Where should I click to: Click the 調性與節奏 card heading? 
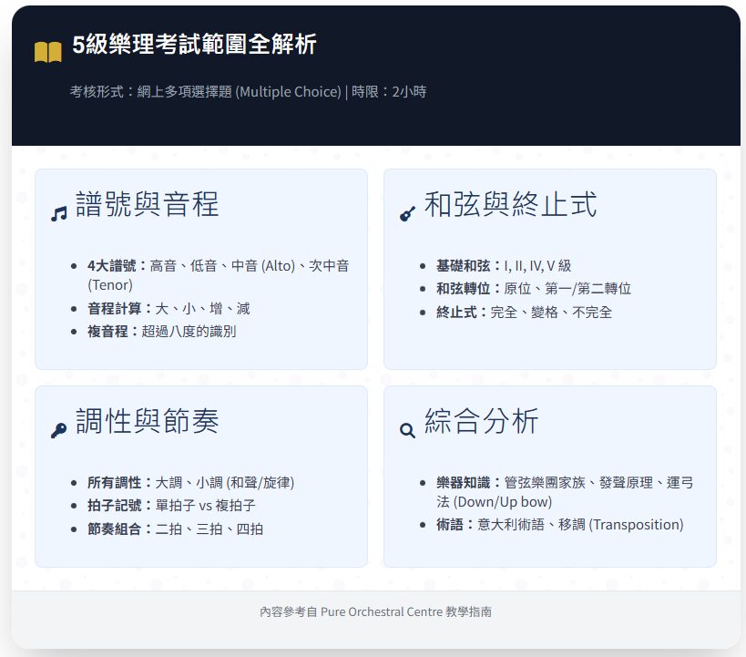coord(147,422)
